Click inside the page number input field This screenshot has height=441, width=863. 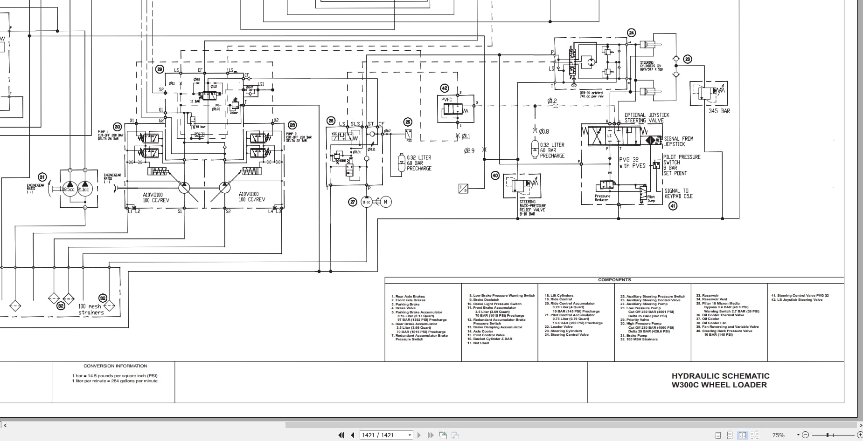coord(379,435)
